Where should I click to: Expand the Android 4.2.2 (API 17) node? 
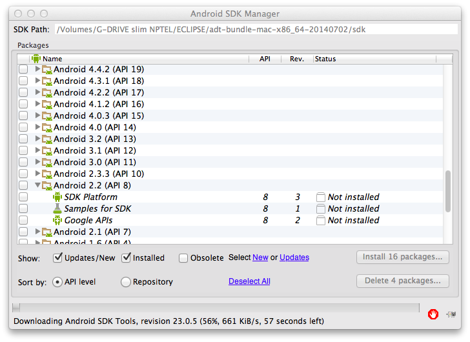37,92
